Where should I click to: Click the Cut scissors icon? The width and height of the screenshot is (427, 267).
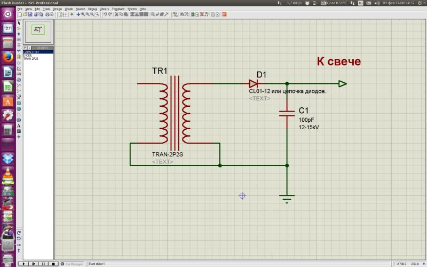[116, 15]
